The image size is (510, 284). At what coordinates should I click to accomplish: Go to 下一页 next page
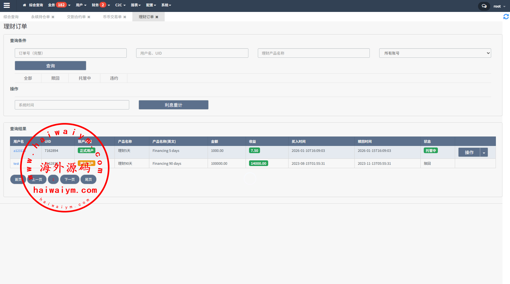click(70, 180)
